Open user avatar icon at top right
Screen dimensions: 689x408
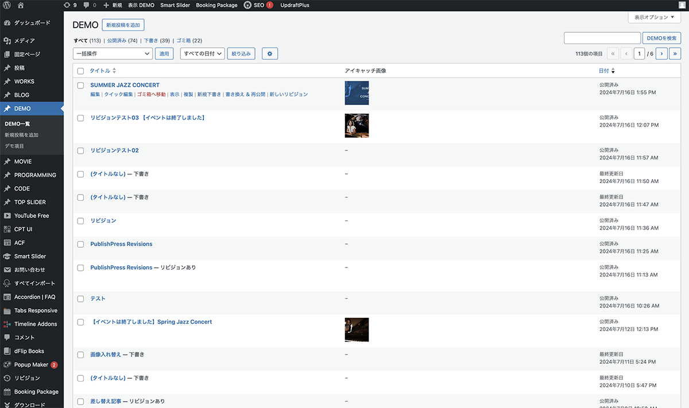tap(682, 5)
